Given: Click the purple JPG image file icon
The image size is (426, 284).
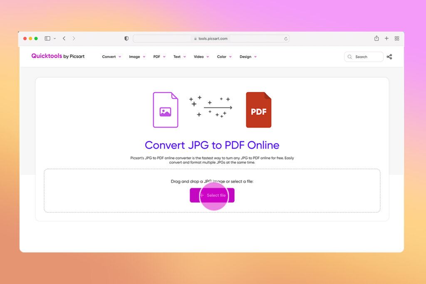Looking at the screenshot, I should [x=166, y=110].
